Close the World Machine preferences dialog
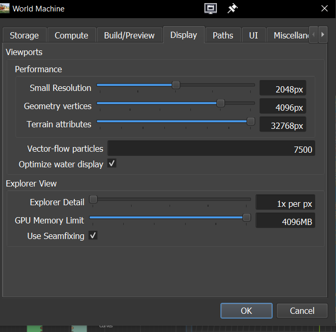Image resolution: width=336 pixels, height=332 pixels. tap(325, 8)
